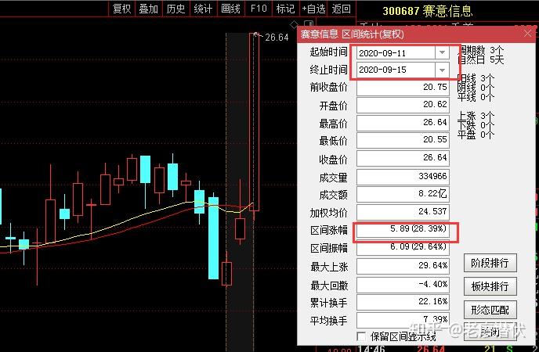Edit the start date 2020-09-11 field
539x352 pixels.
coord(396,53)
